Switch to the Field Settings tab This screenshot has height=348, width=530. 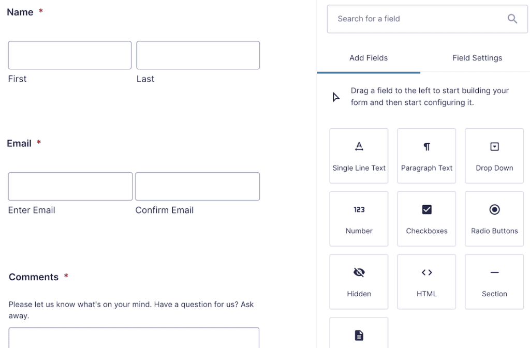[477, 58]
